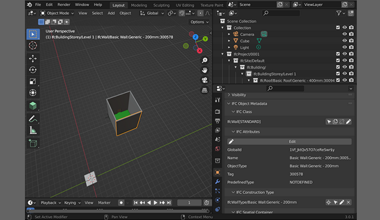Activate the 3D Cursor tool
Viewport: 380px width, 220px height.
click(x=33, y=45)
